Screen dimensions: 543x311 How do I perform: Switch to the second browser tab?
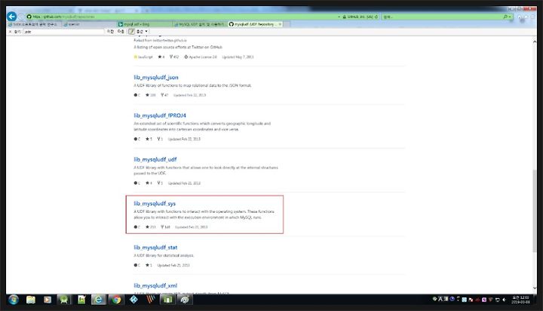(89, 24)
